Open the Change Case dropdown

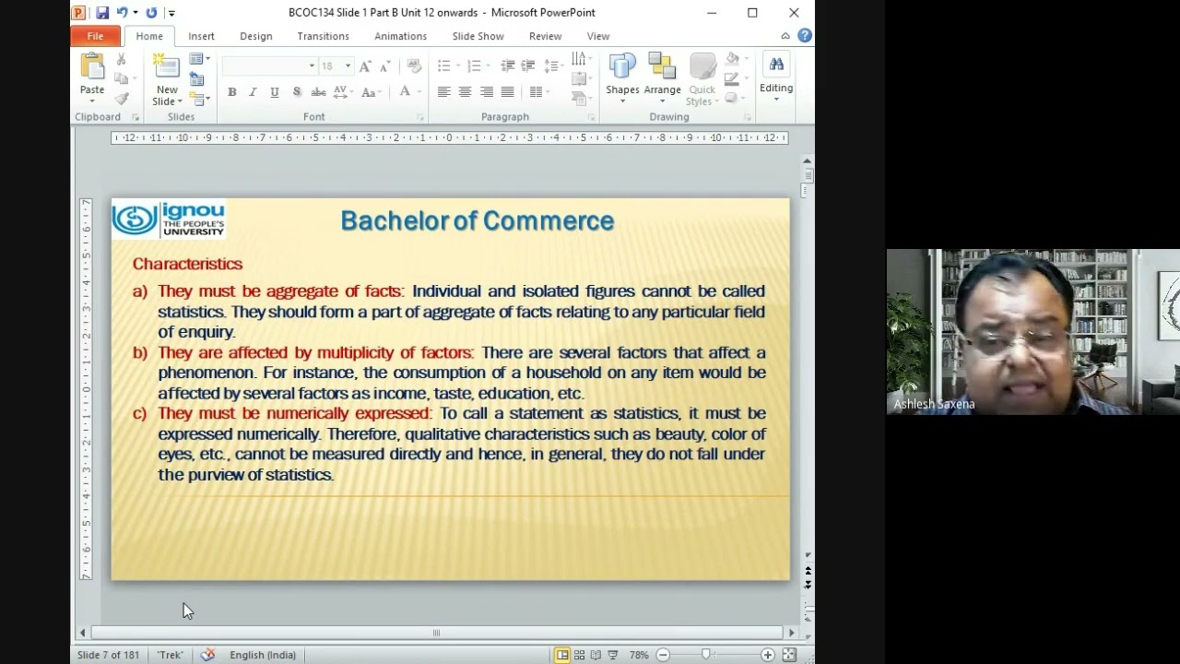coord(372,92)
